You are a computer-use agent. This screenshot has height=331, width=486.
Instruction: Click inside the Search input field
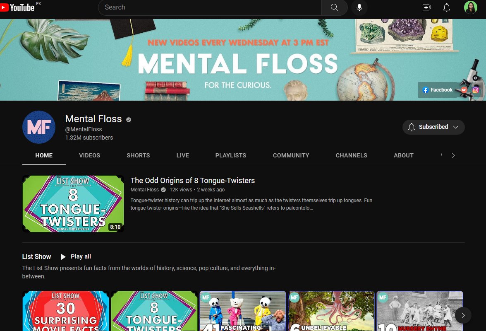point(210,7)
